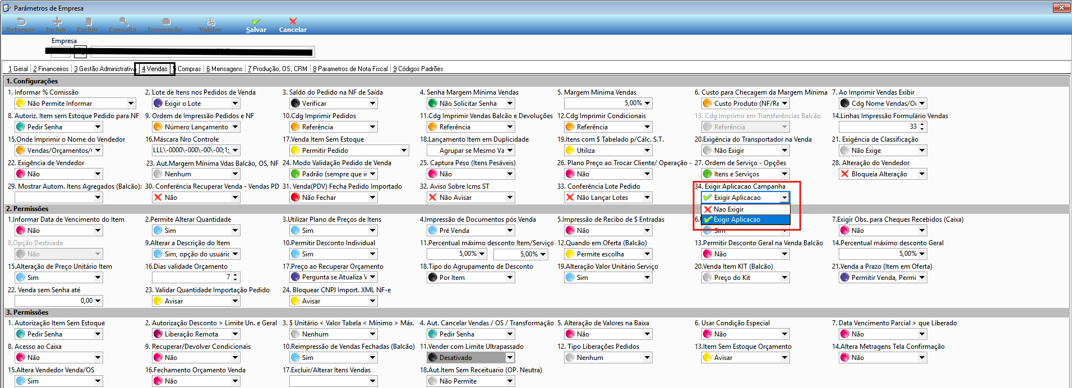
Task: Click the Validar toolbar icon
Action: [211, 21]
